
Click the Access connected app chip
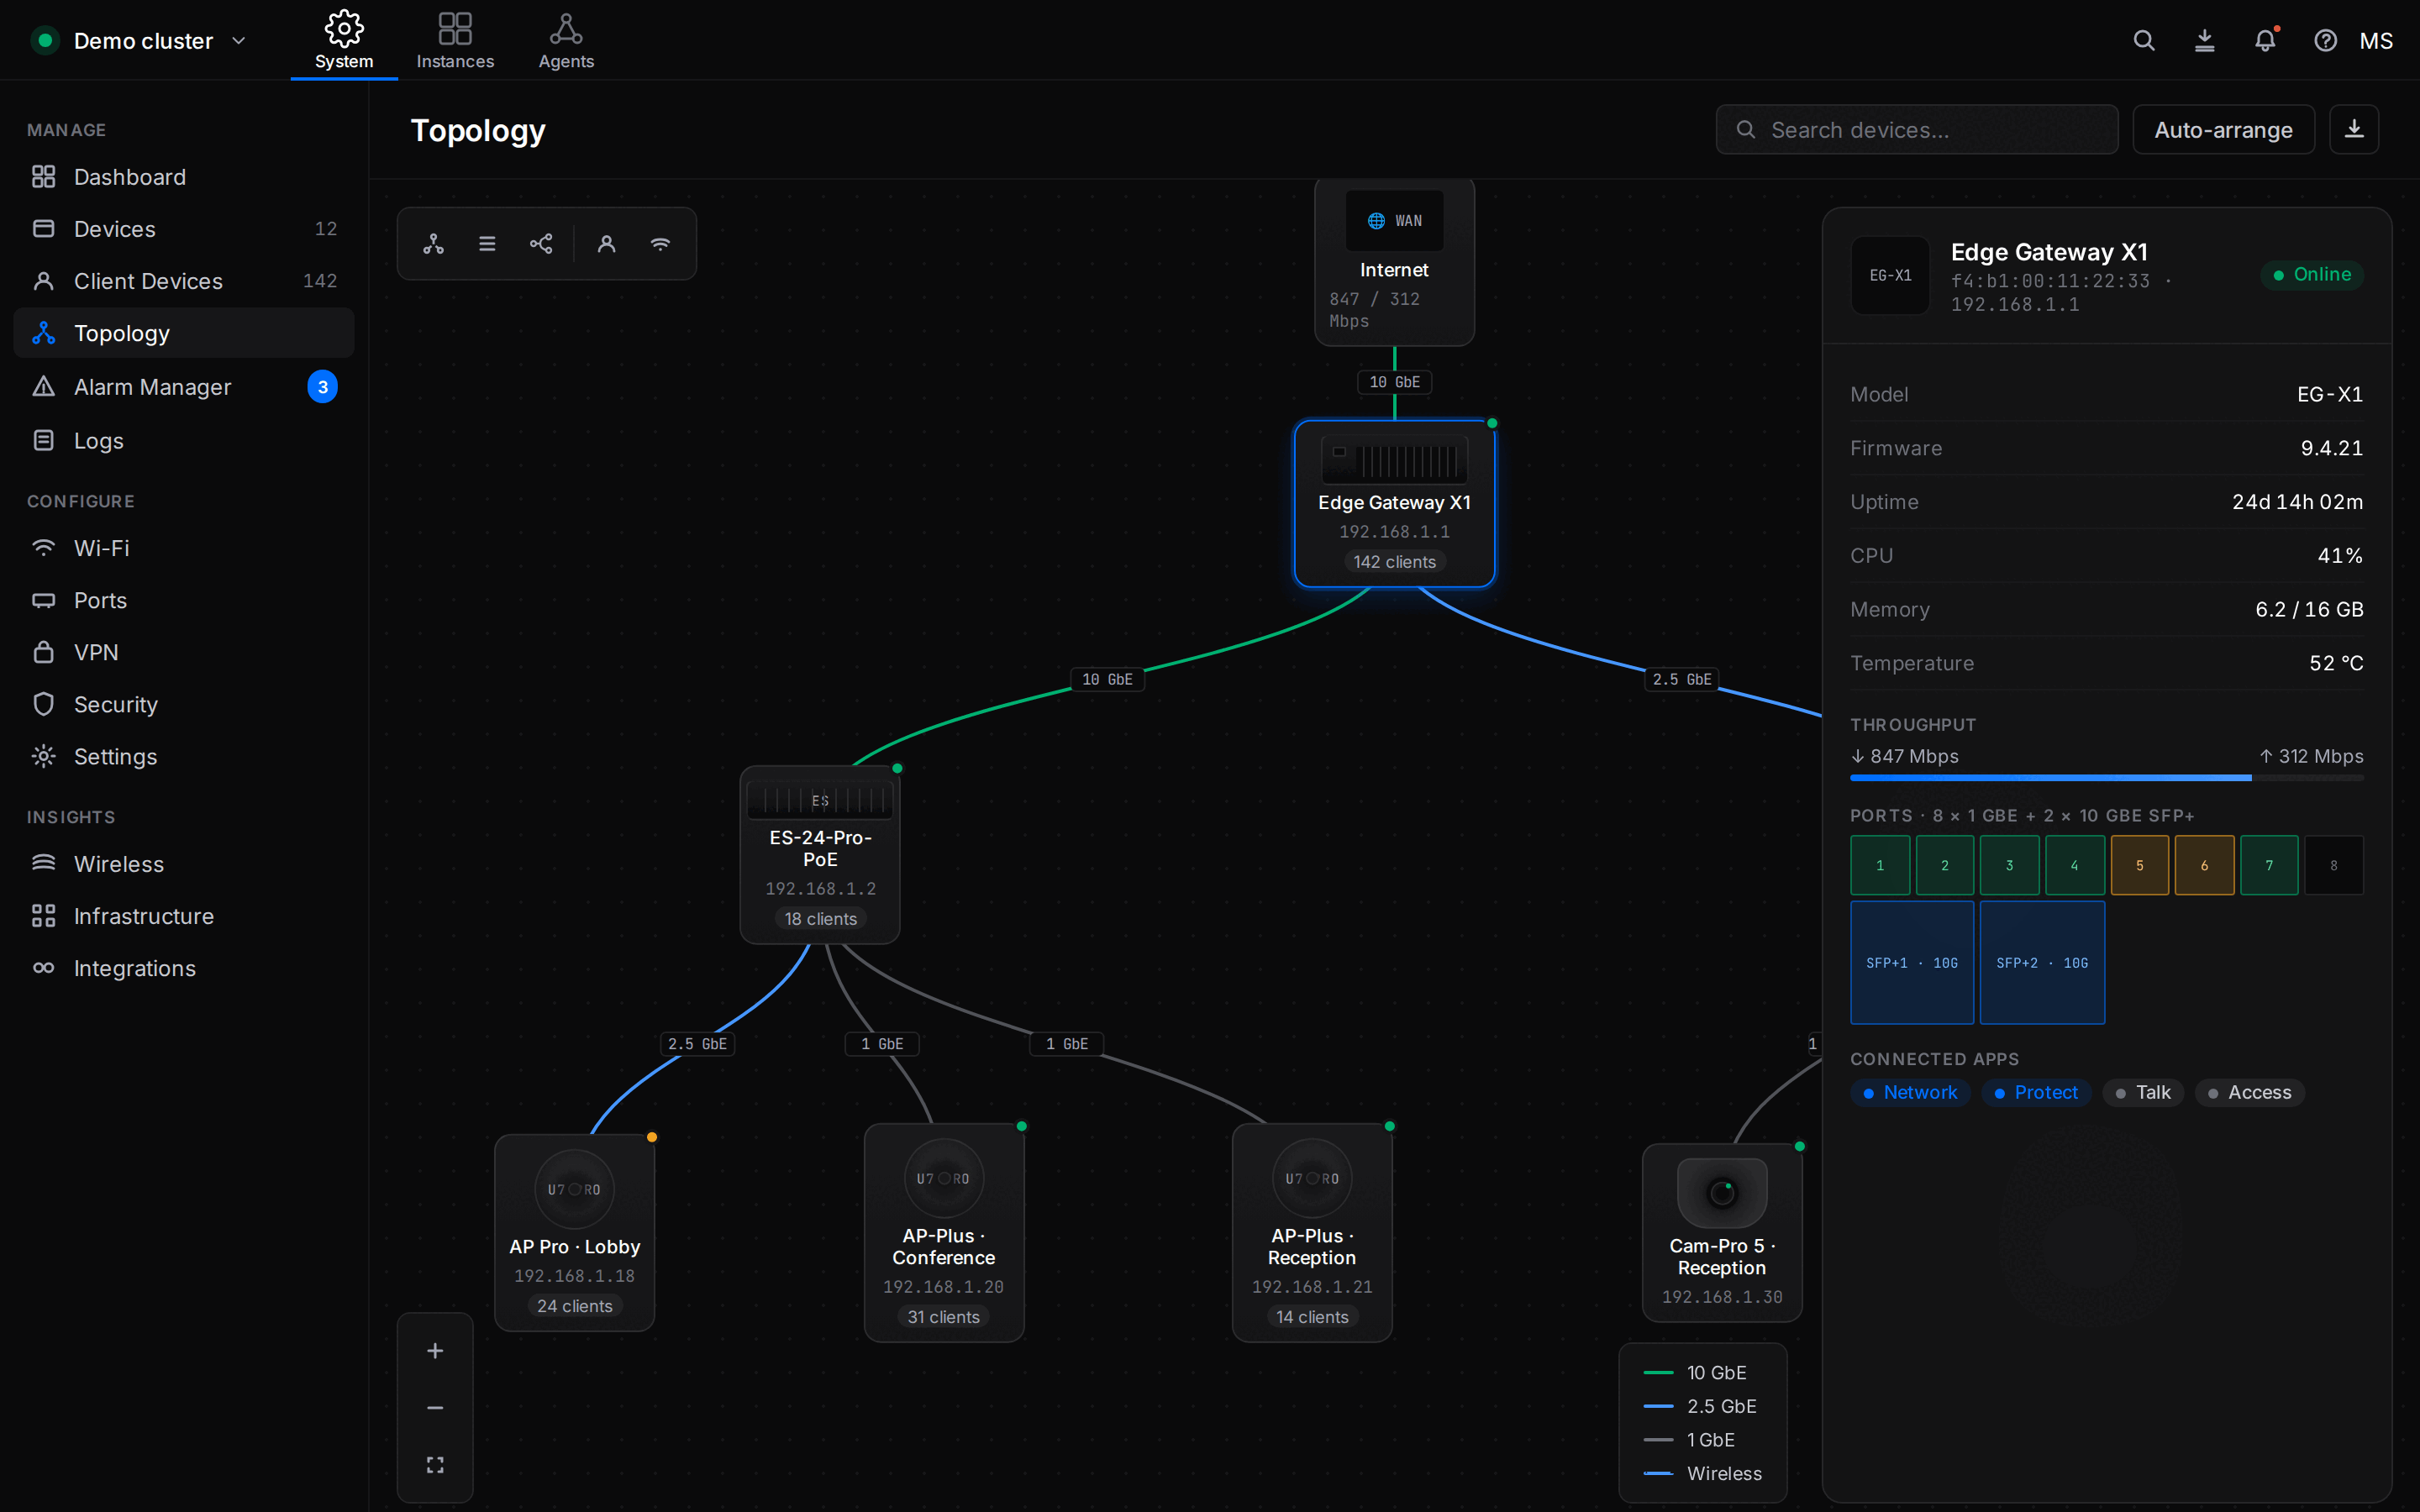tap(2249, 1093)
